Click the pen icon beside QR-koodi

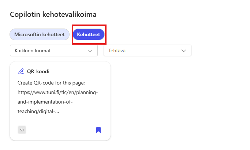[x=21, y=71]
